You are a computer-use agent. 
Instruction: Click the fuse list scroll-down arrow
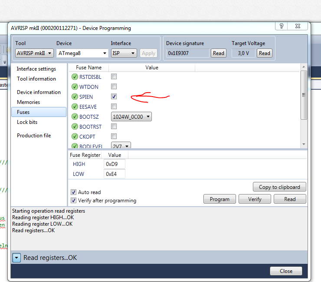[304, 144]
